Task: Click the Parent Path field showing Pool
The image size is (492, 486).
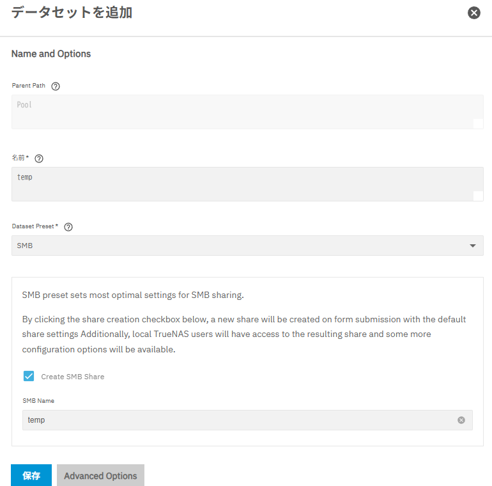Action: point(243,112)
